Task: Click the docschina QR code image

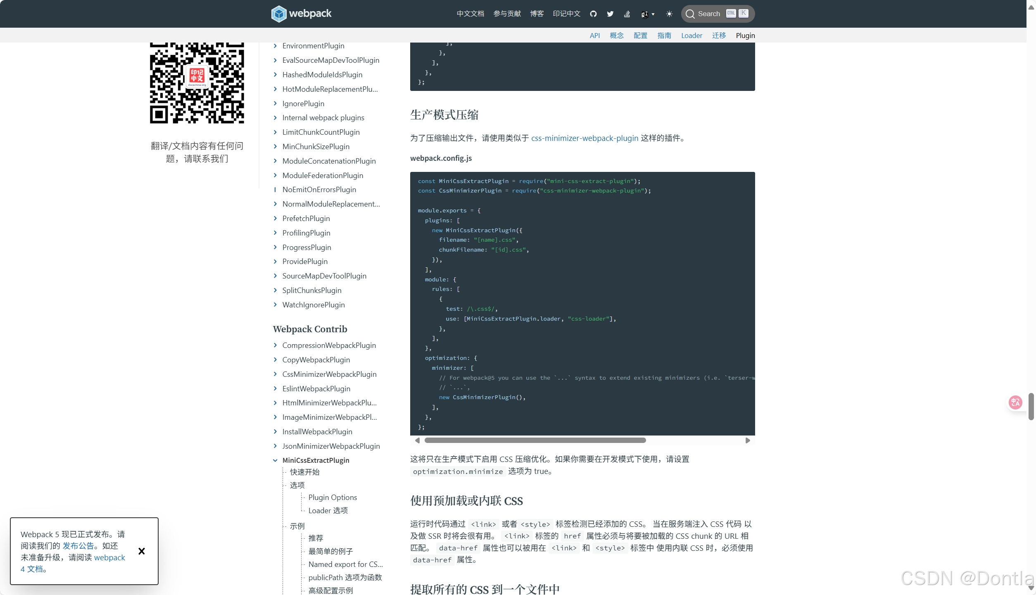Action: (197, 83)
